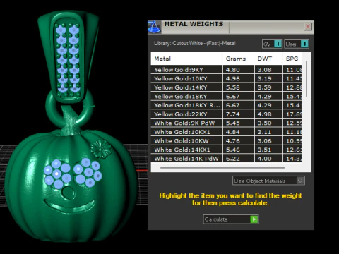This screenshot has width=339, height=254.
Task: Select the White Gold:14K PdW row
Action: click(x=226, y=159)
